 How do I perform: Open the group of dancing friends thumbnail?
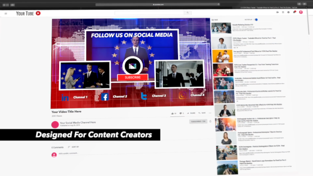pyautogui.click(x=223, y=83)
